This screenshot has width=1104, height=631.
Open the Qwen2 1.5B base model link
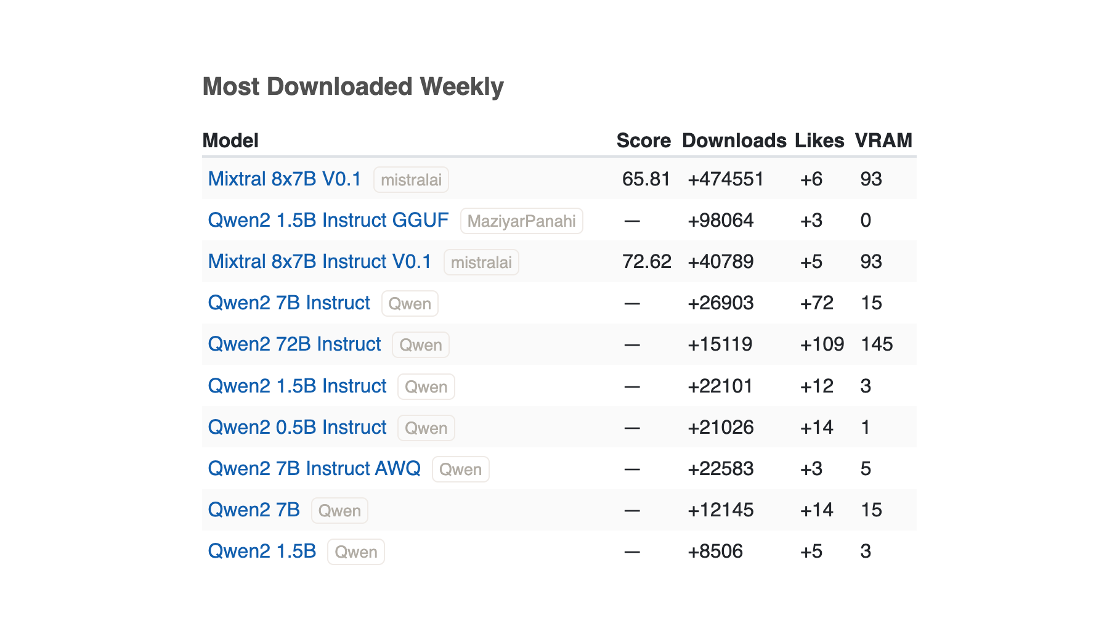point(262,551)
